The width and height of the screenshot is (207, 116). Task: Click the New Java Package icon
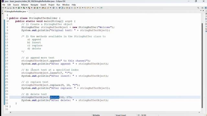[35, 8]
